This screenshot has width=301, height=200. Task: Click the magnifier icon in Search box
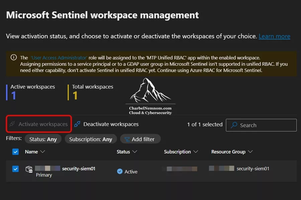pyautogui.click(x=234, y=125)
